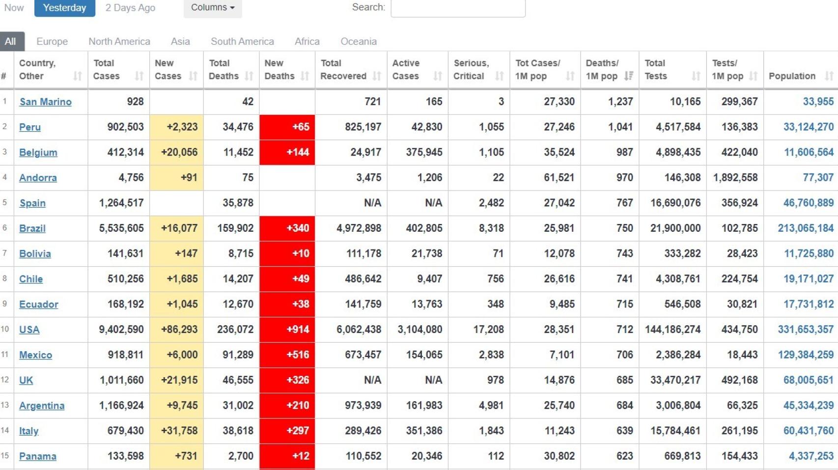Select Brazil total cases cell 5,535,605

[x=119, y=228]
